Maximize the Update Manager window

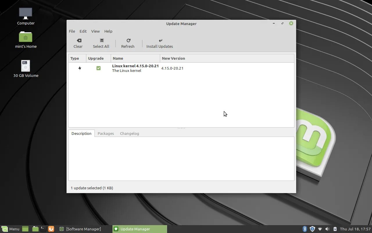coord(282,23)
